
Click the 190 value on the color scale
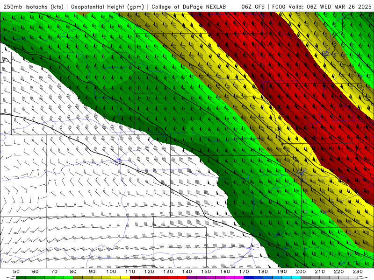pos(282,272)
